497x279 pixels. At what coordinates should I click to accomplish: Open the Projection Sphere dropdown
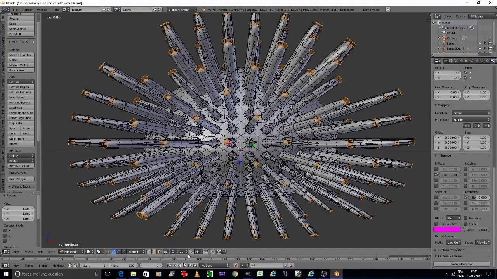471,120
